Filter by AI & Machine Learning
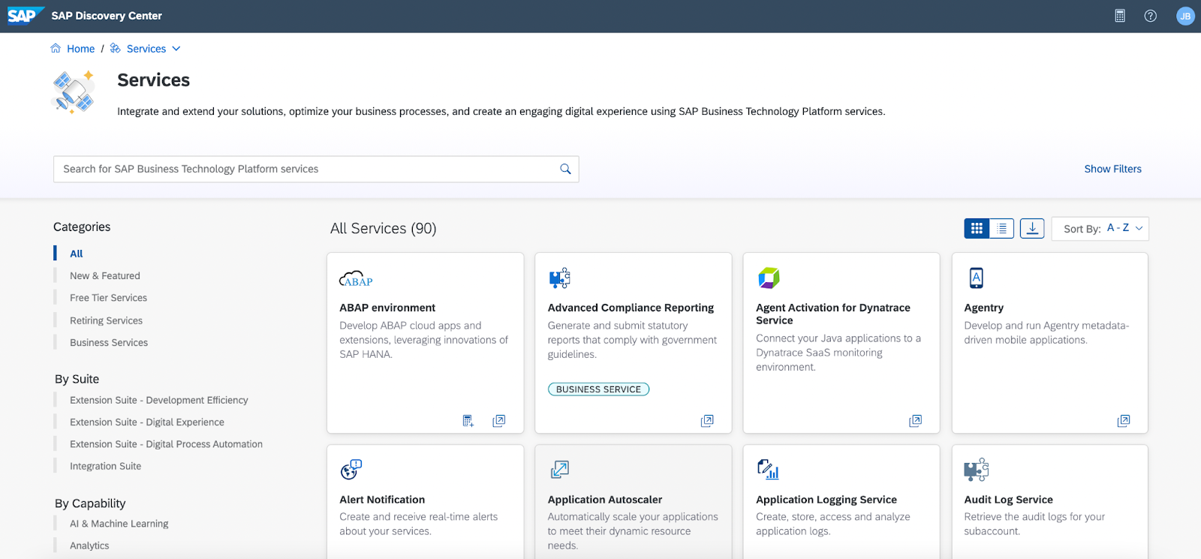This screenshot has height=559, width=1201. tap(119, 524)
